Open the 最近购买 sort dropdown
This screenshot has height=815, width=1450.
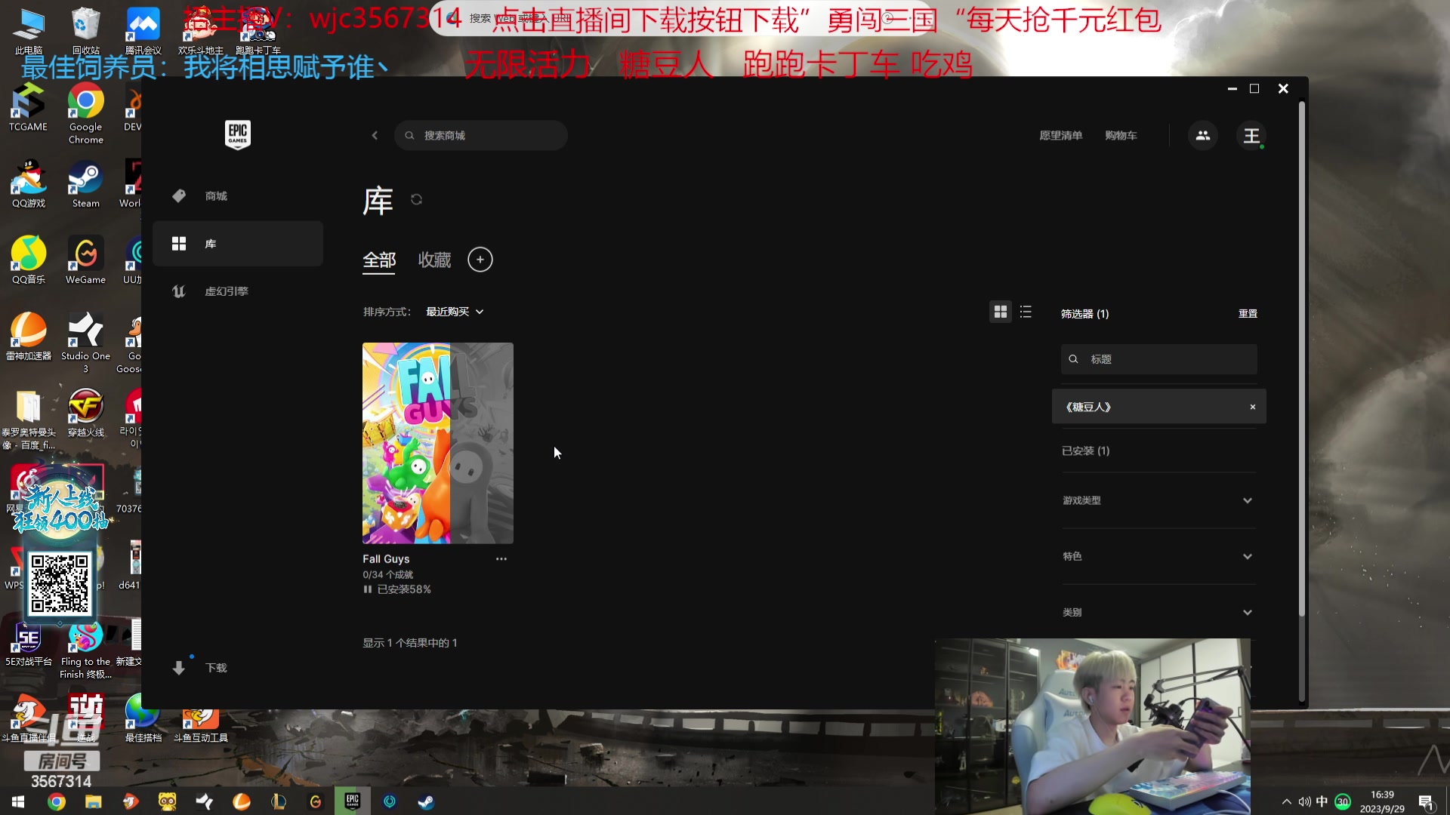point(455,312)
